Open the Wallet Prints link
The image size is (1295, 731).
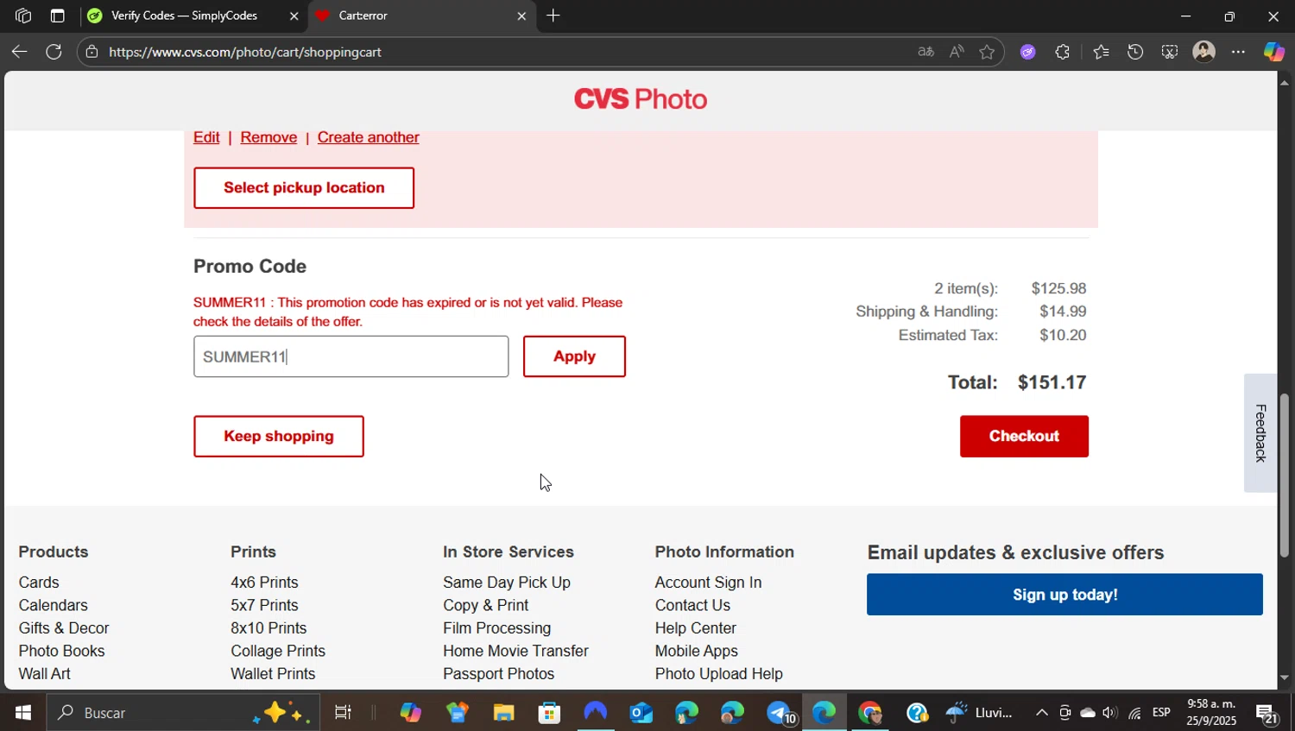(x=273, y=674)
